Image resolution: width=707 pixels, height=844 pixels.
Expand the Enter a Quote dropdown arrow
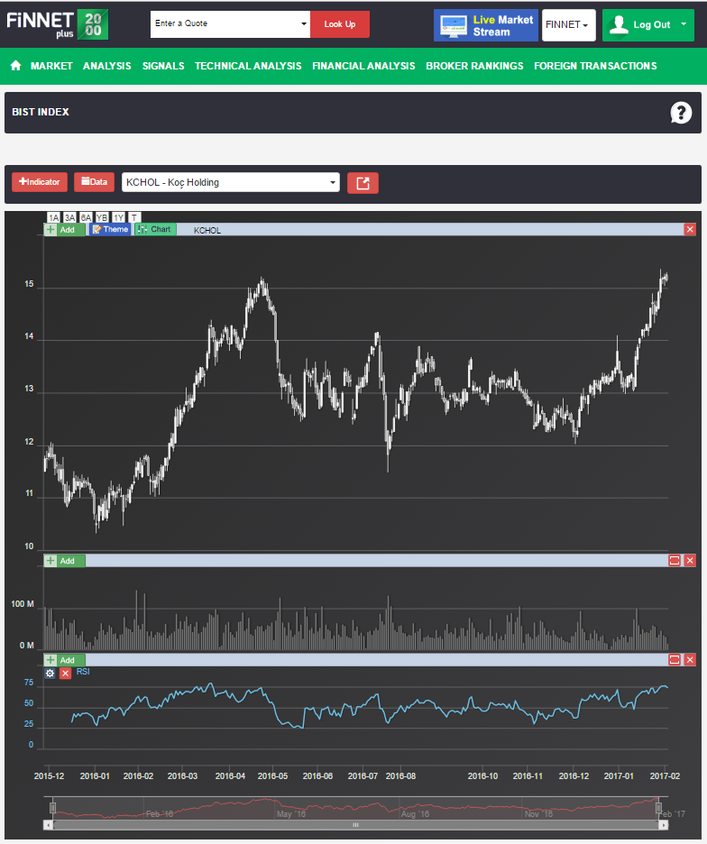pos(304,24)
